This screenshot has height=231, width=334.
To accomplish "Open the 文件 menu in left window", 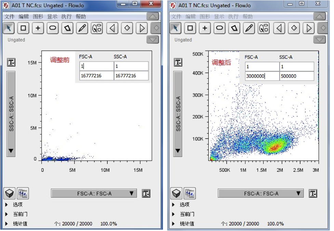I will pyautogui.click(x=10, y=16).
